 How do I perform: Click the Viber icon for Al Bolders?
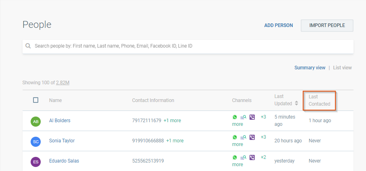click(x=252, y=117)
